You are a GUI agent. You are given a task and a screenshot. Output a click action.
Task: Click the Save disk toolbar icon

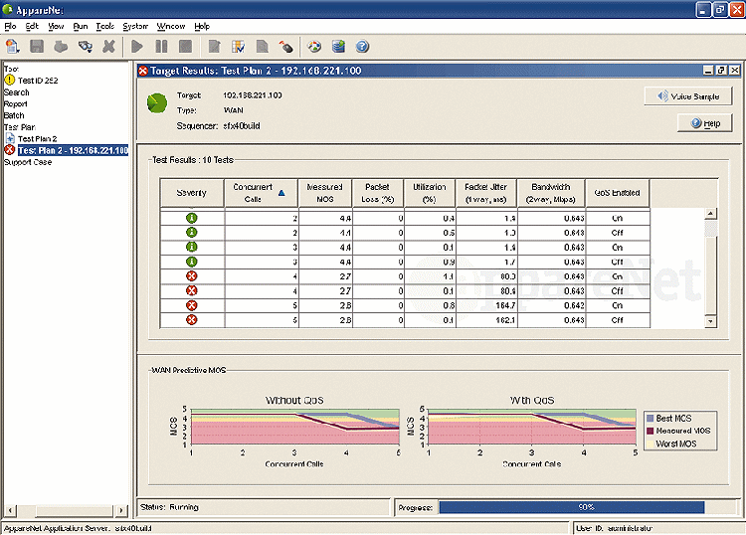[37, 46]
